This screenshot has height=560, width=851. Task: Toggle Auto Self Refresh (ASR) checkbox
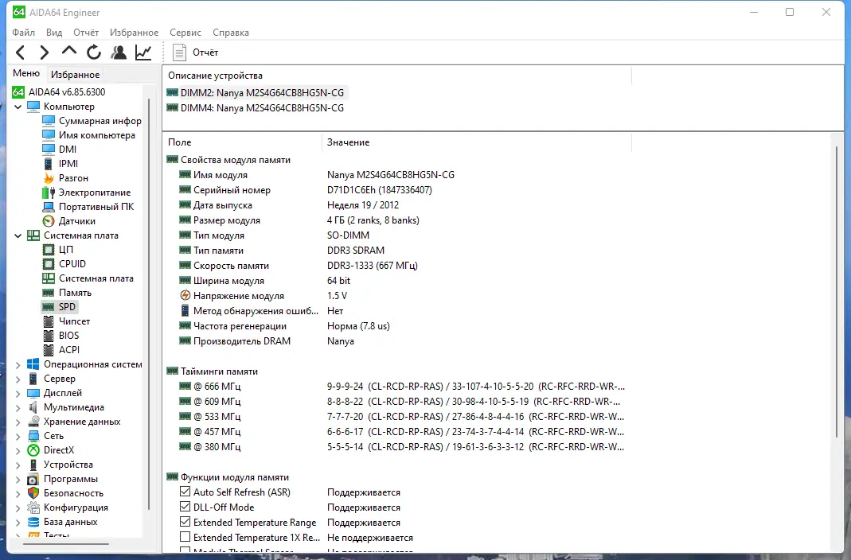[185, 492]
